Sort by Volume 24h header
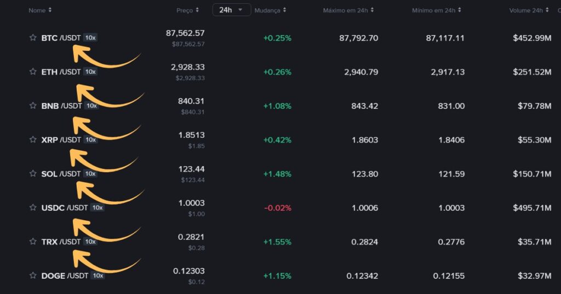The width and height of the screenshot is (561, 294). click(528, 10)
